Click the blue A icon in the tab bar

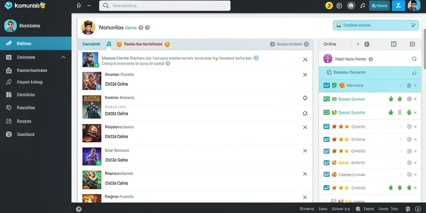tap(109, 44)
